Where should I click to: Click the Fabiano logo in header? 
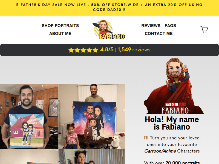[x=108, y=30]
